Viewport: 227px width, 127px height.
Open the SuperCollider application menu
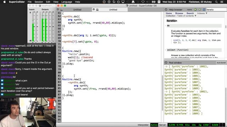click(17, 2)
